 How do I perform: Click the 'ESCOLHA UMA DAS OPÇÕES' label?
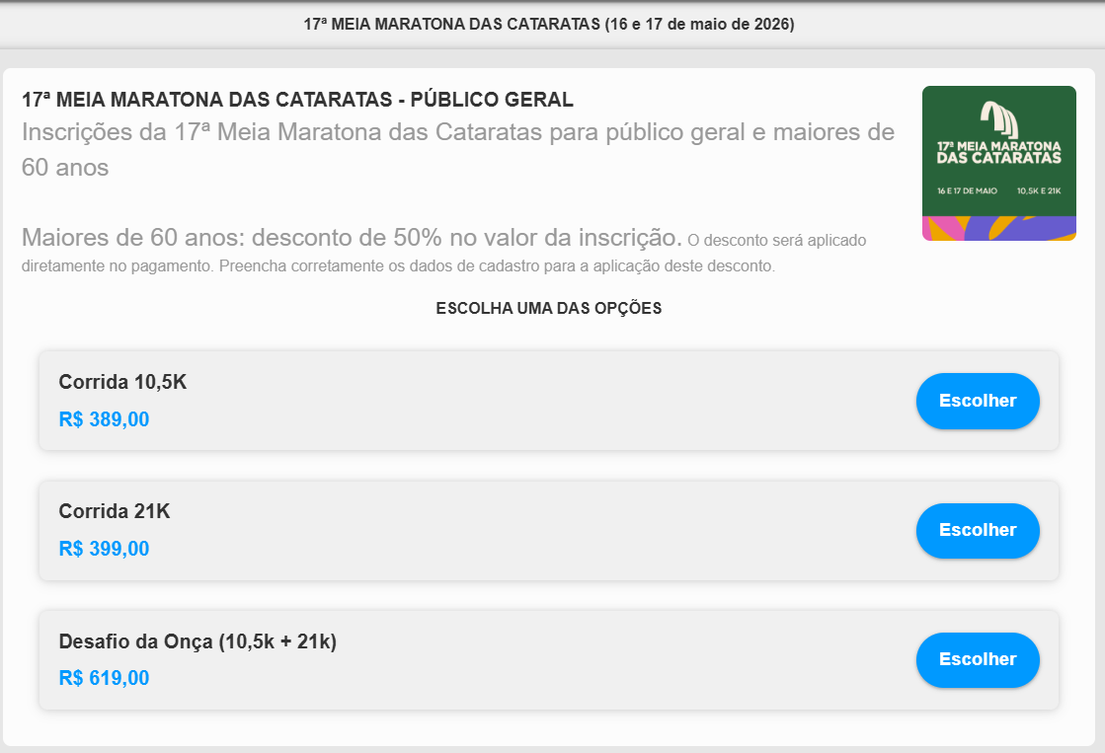(549, 309)
